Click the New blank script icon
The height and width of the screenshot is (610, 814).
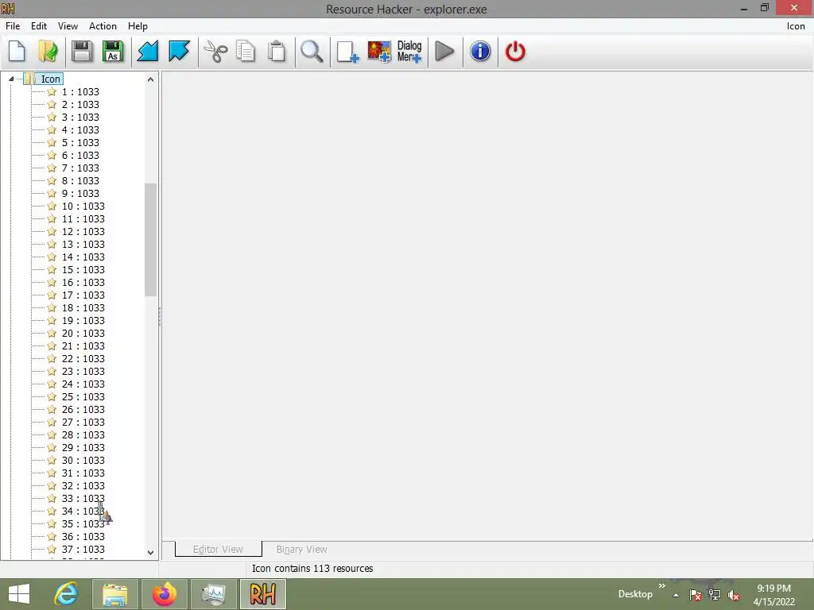(17, 52)
